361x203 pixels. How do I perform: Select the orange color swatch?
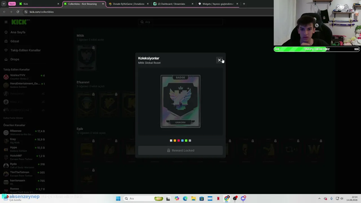point(175,140)
